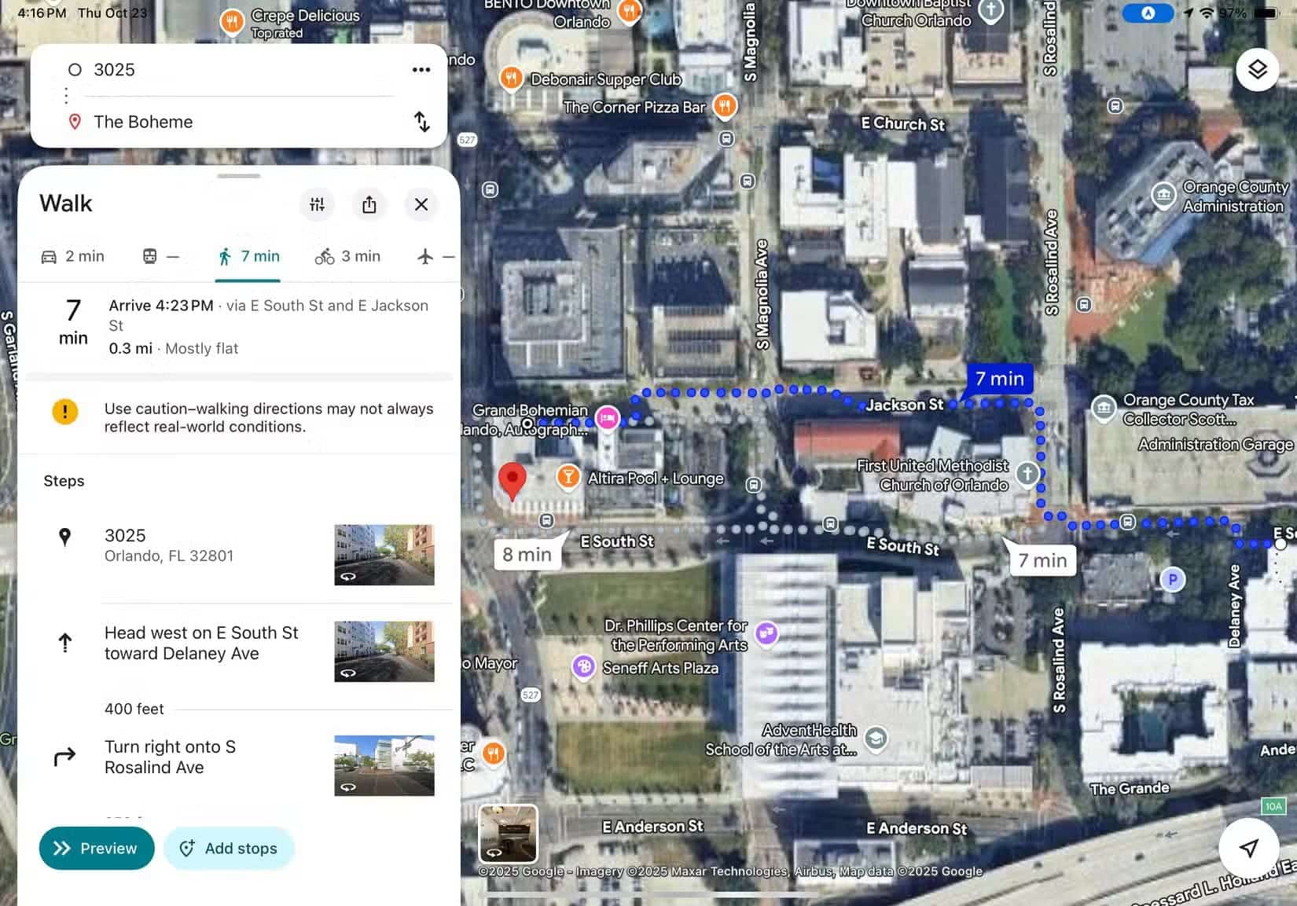Swap start and destination locations
This screenshot has height=906, width=1297.
[x=422, y=122]
